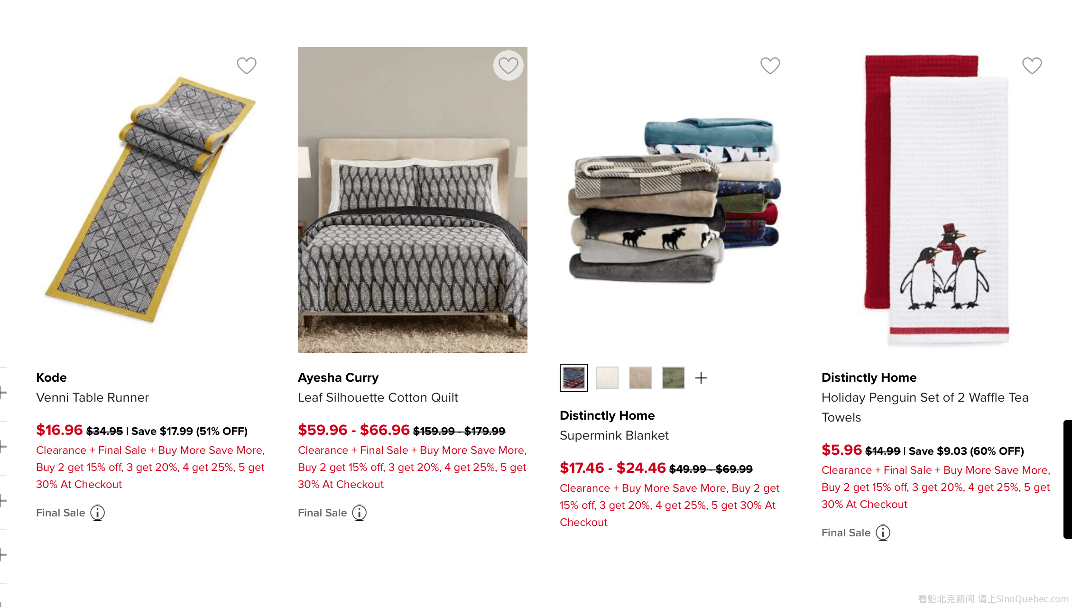Image resolution: width=1072 pixels, height=607 pixels.
Task: Go to Supermink Blanket product page
Action: 614,435
